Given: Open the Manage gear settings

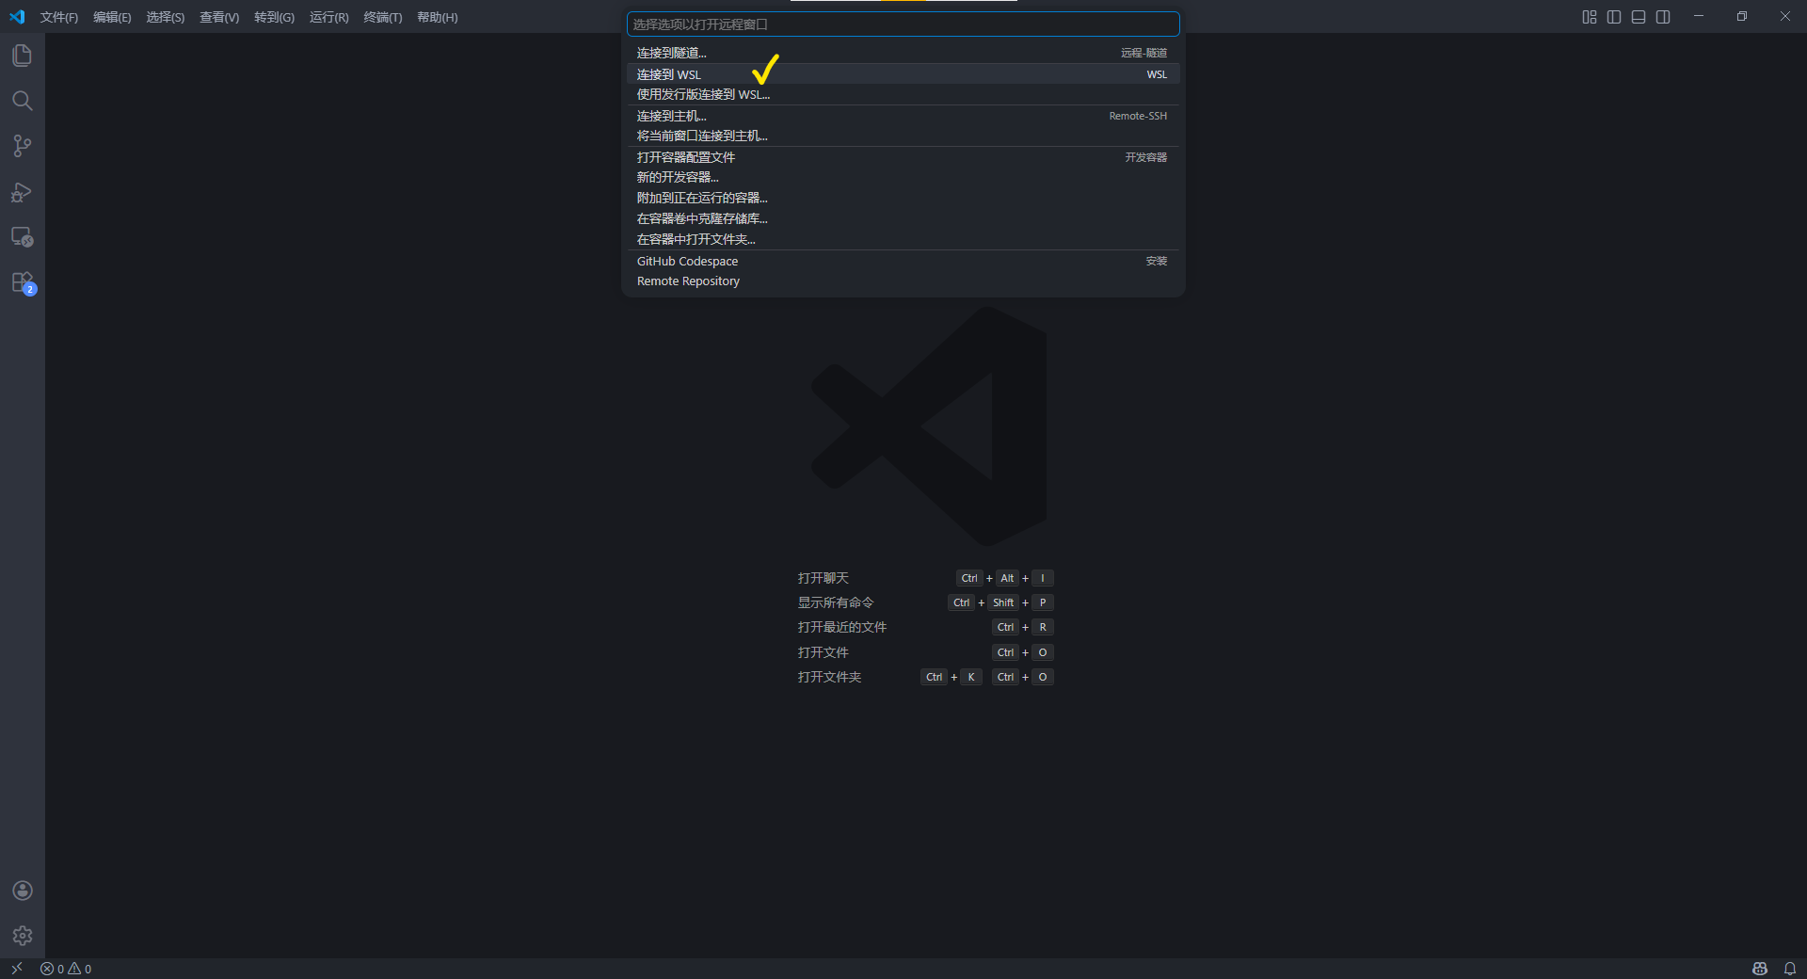Looking at the screenshot, I should (x=23, y=936).
